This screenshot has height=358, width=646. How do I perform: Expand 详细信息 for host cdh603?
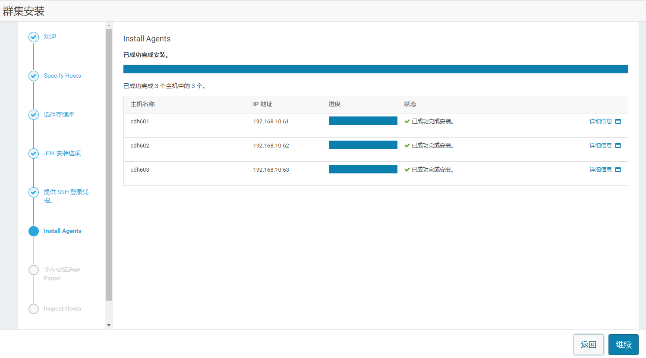(601, 170)
